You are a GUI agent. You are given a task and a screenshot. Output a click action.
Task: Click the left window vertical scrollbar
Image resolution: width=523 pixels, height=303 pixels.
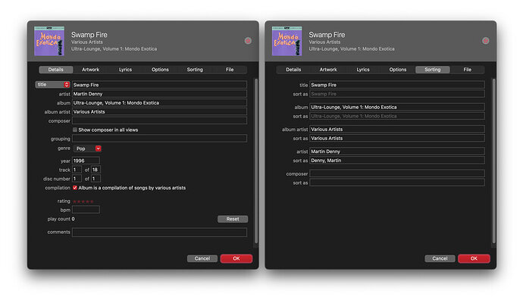pos(256,161)
